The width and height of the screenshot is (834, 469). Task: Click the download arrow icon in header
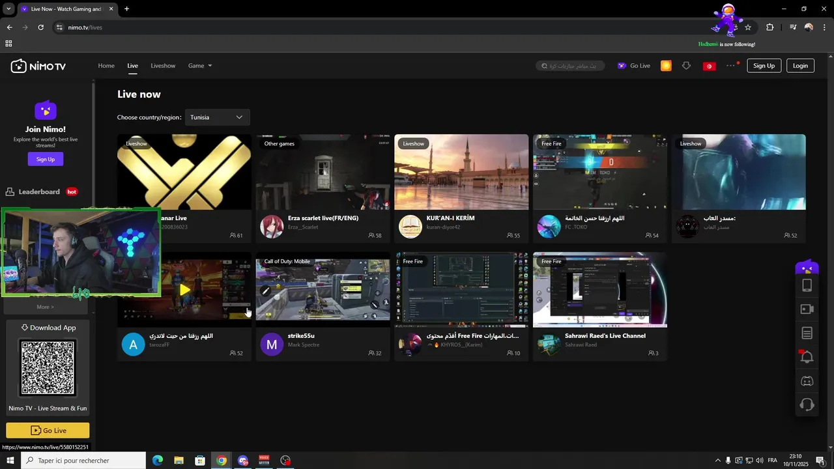(x=686, y=66)
